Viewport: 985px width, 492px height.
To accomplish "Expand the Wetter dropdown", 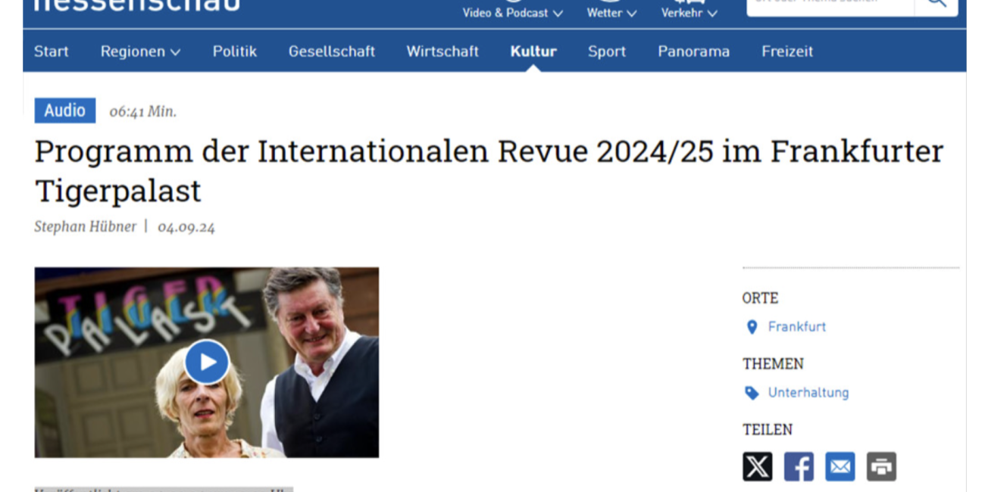I will (x=611, y=13).
